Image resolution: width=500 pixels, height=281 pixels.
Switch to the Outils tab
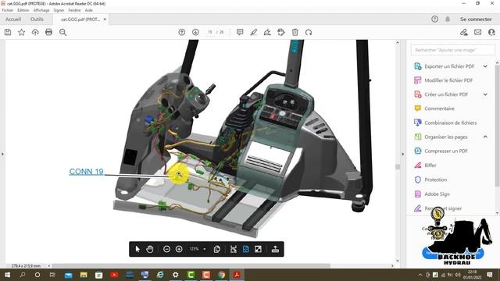37,19
